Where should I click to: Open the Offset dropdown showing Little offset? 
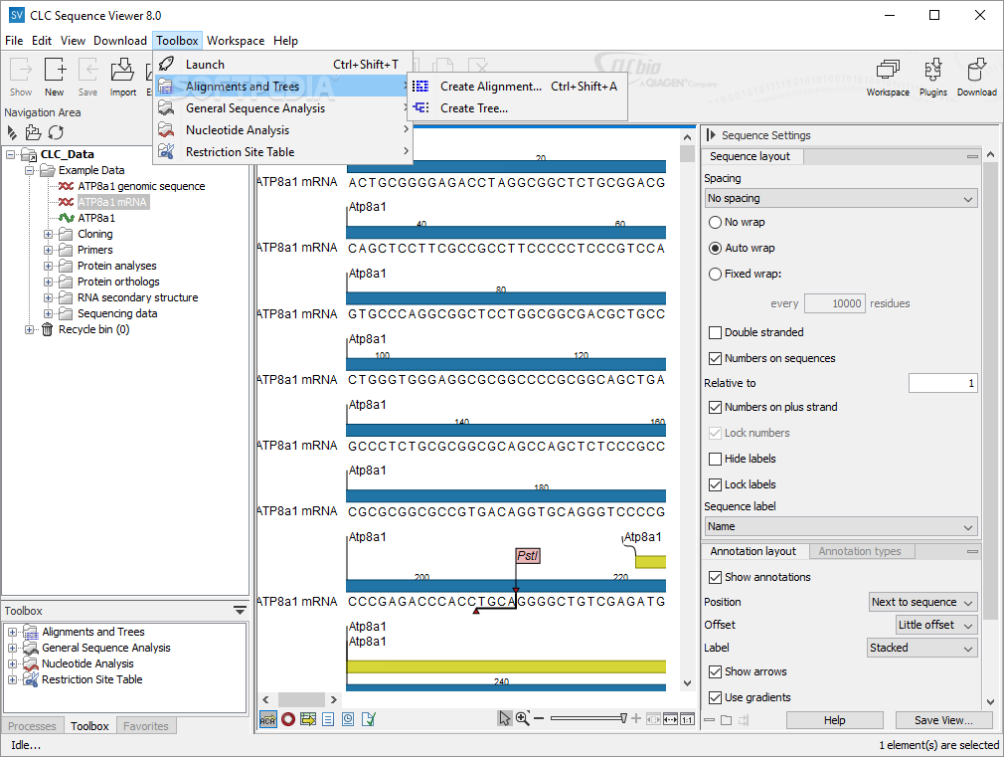tap(936, 625)
